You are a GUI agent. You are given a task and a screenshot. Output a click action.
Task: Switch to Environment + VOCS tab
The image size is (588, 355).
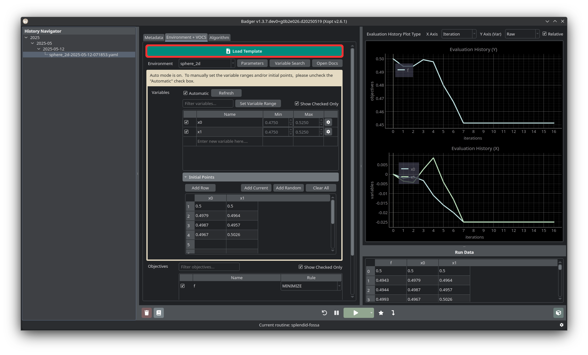(186, 37)
